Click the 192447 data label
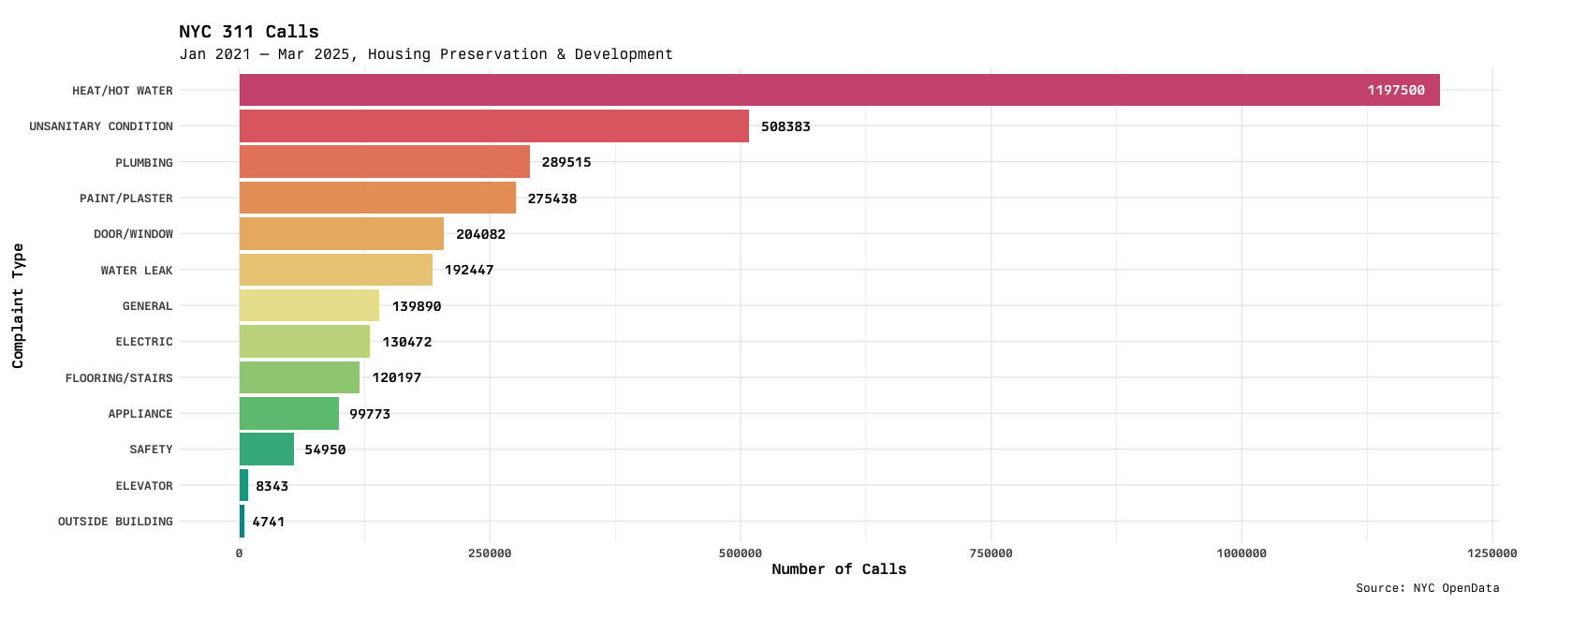 [468, 270]
